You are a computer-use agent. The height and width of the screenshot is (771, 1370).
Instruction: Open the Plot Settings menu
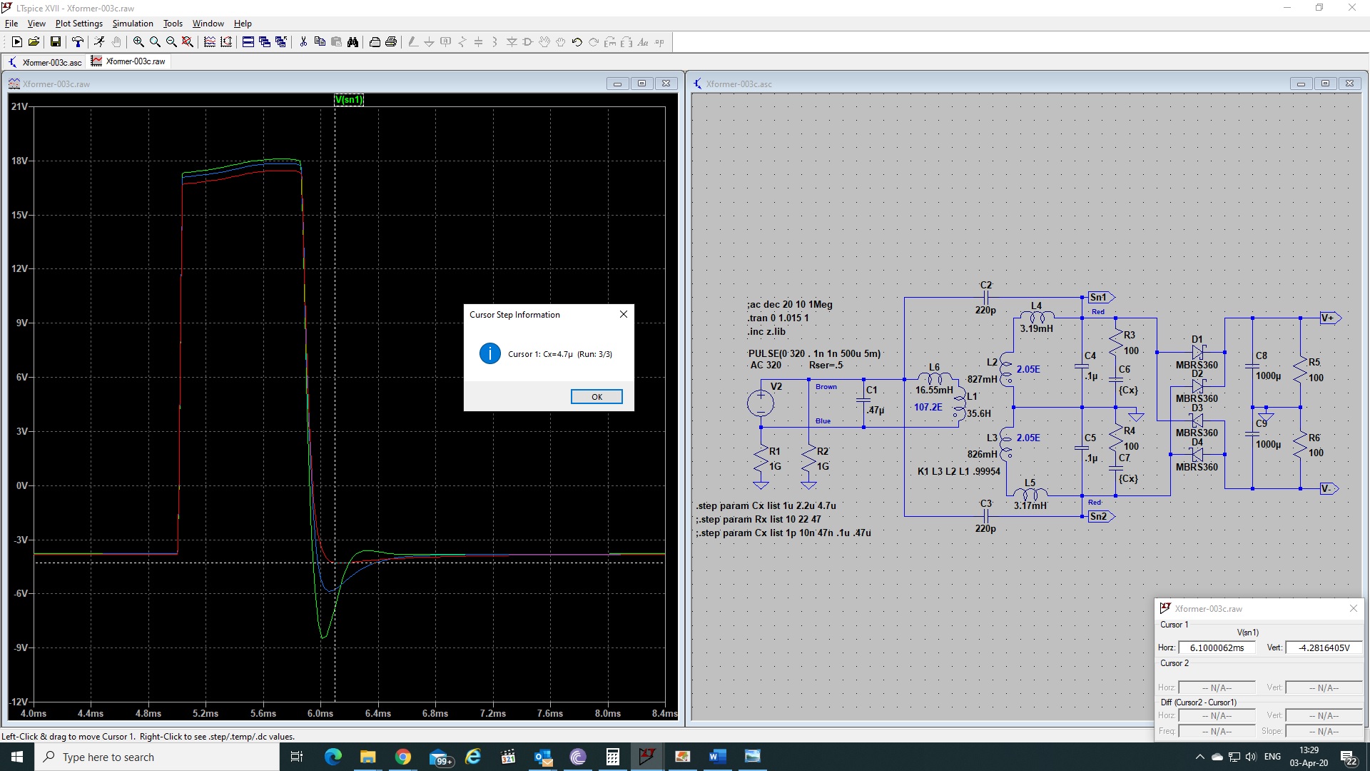[x=79, y=24]
